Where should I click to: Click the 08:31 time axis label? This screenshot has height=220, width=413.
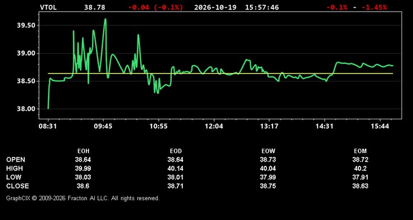tap(48, 127)
